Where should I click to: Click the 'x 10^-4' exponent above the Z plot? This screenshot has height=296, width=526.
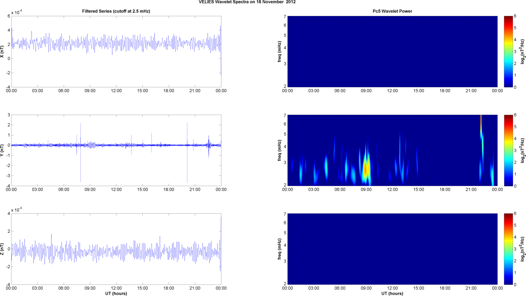click(x=17, y=210)
